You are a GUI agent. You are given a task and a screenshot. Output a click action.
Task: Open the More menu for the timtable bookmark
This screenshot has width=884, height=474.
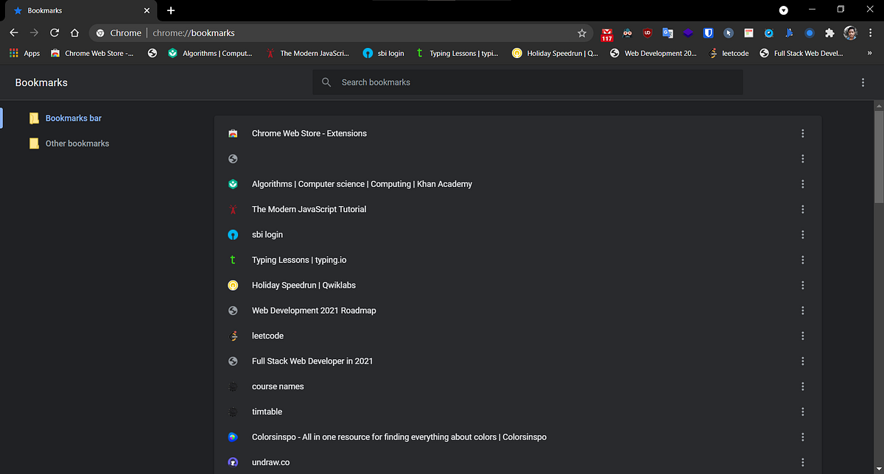click(x=802, y=411)
